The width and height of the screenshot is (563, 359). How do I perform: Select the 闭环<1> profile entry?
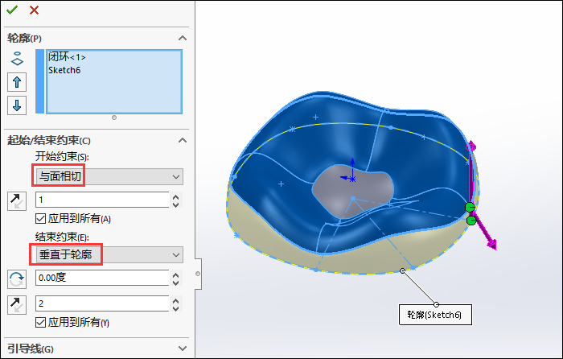click(67, 57)
